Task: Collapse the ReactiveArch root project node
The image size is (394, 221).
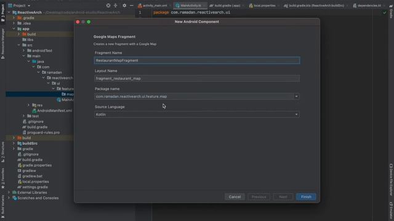Action: click(x=9, y=12)
